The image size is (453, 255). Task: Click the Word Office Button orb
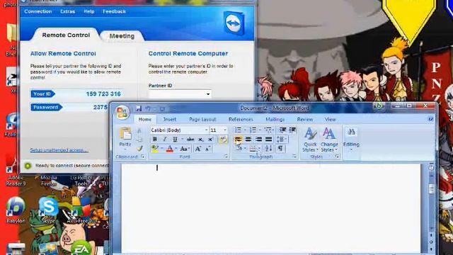122,112
